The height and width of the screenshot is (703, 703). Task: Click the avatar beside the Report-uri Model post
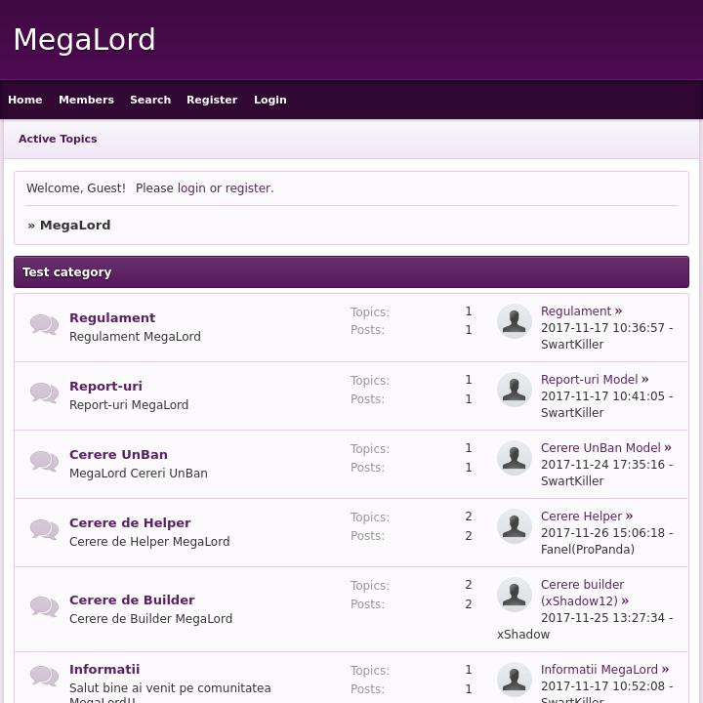(515, 390)
